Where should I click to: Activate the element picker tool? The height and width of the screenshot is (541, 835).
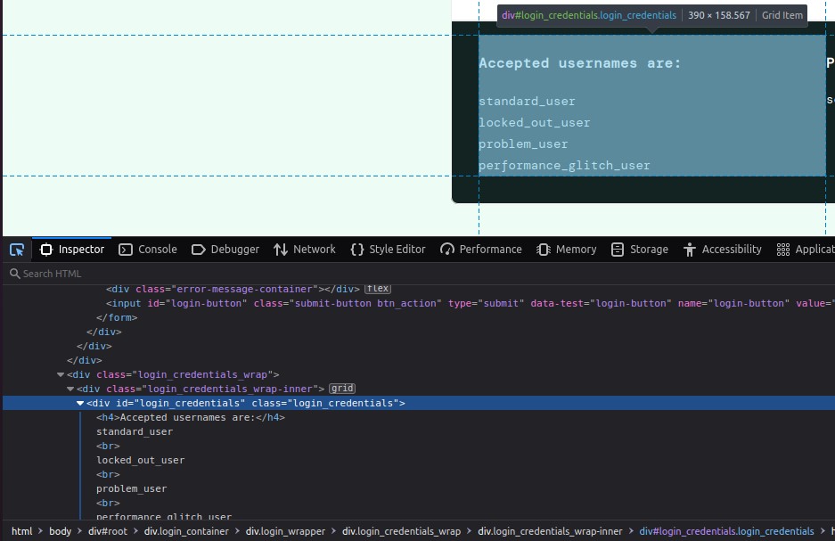coord(17,250)
